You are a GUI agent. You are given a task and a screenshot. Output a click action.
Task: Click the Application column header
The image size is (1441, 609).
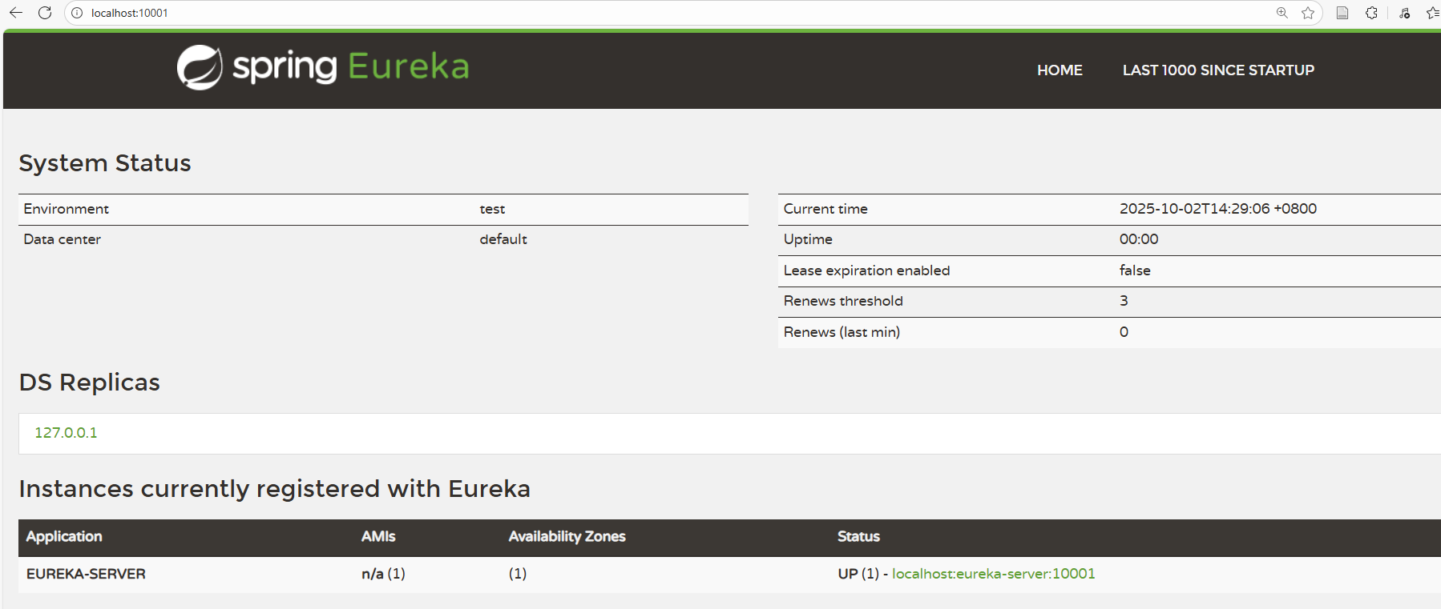coord(64,537)
